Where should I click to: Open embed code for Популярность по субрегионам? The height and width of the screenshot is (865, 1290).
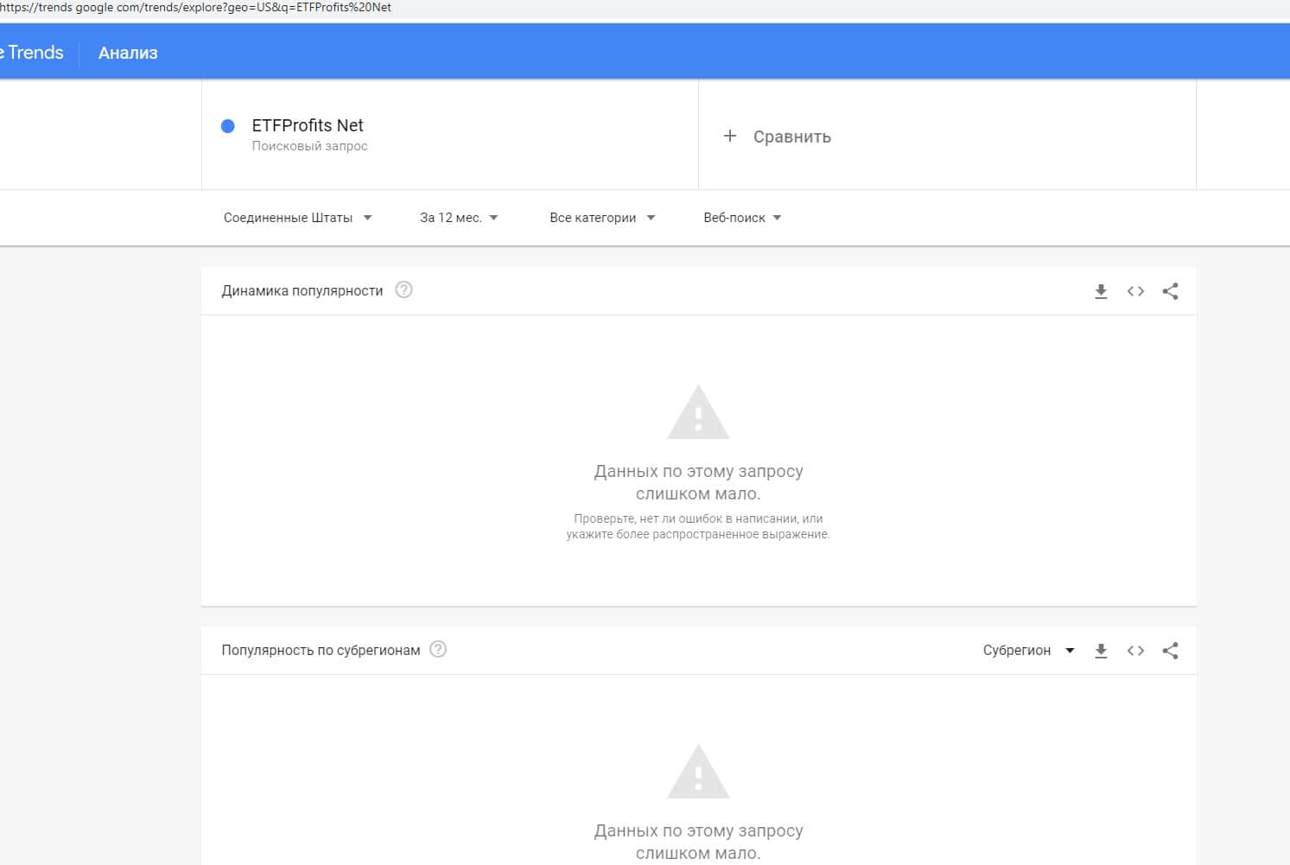pyautogui.click(x=1135, y=651)
